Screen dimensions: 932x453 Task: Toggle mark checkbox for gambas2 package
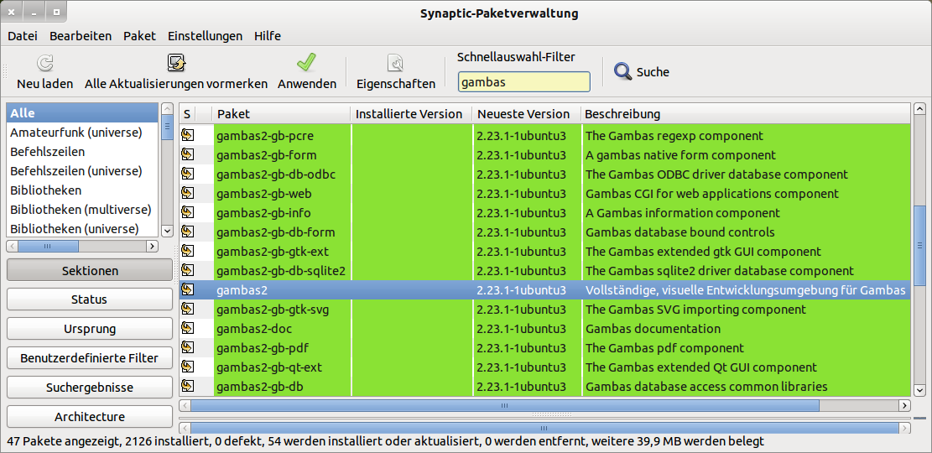click(187, 290)
